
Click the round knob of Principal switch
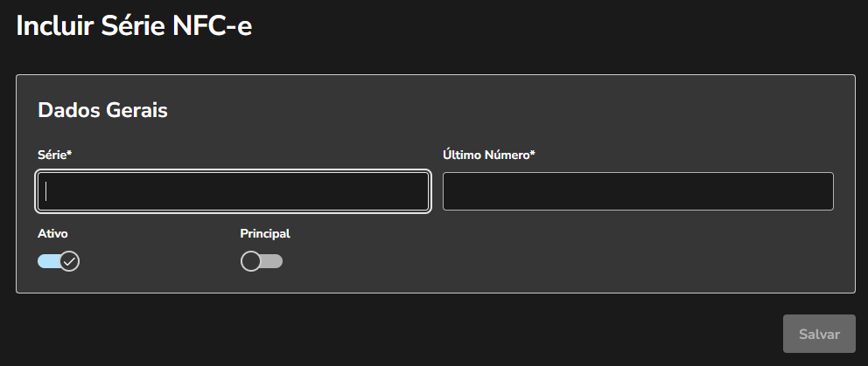(x=251, y=261)
